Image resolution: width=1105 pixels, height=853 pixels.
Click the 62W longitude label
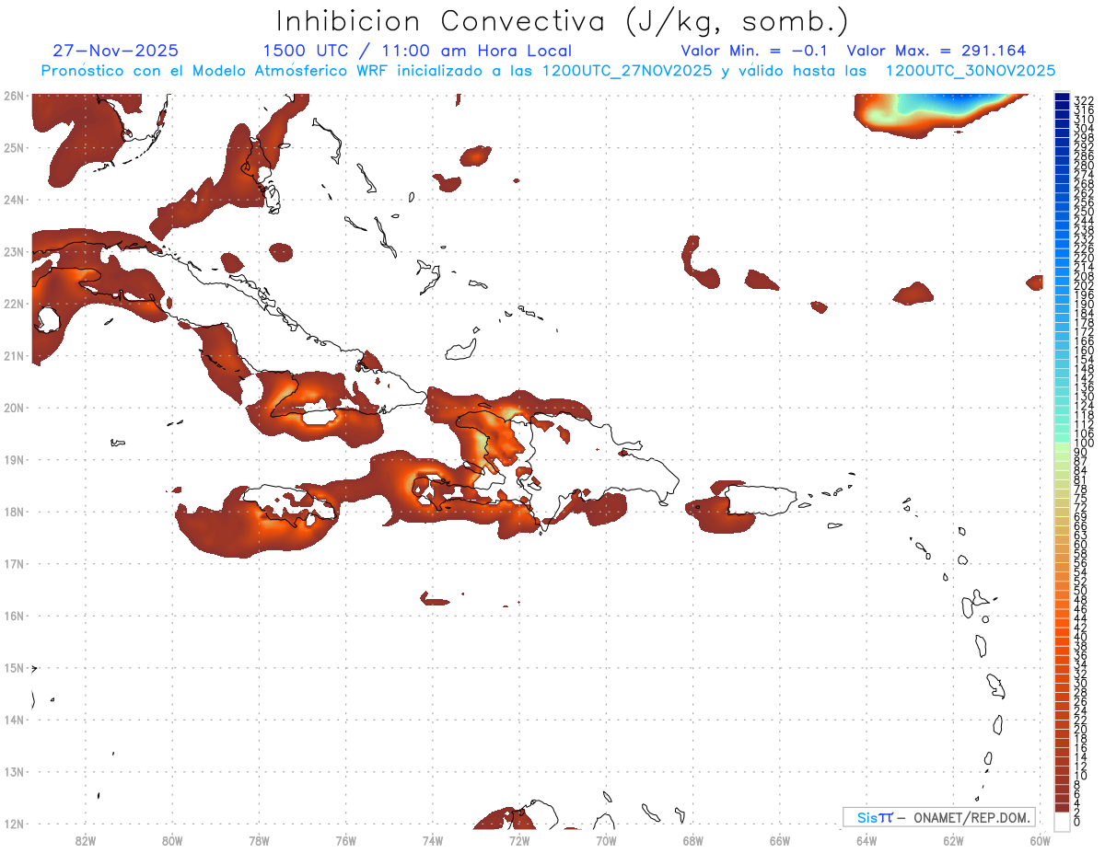pyautogui.click(x=953, y=839)
